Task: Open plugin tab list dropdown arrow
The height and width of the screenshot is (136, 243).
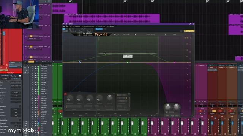Action: [115, 26]
